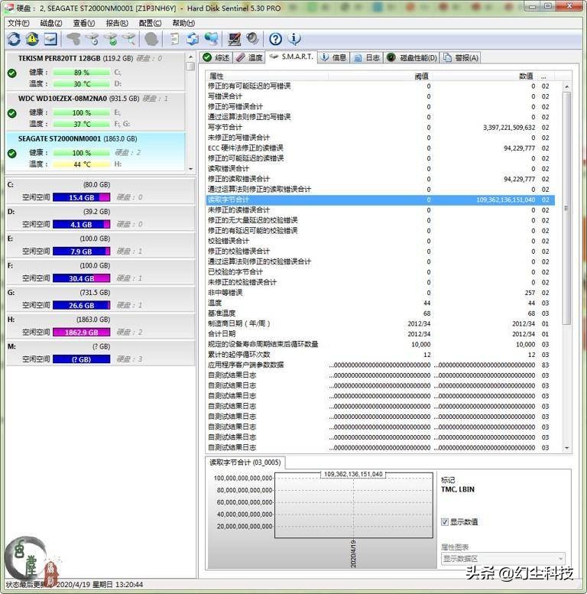Screen dimensions: 587x594
Task: Click the globe with yellow warning icon
Action: click(32, 39)
